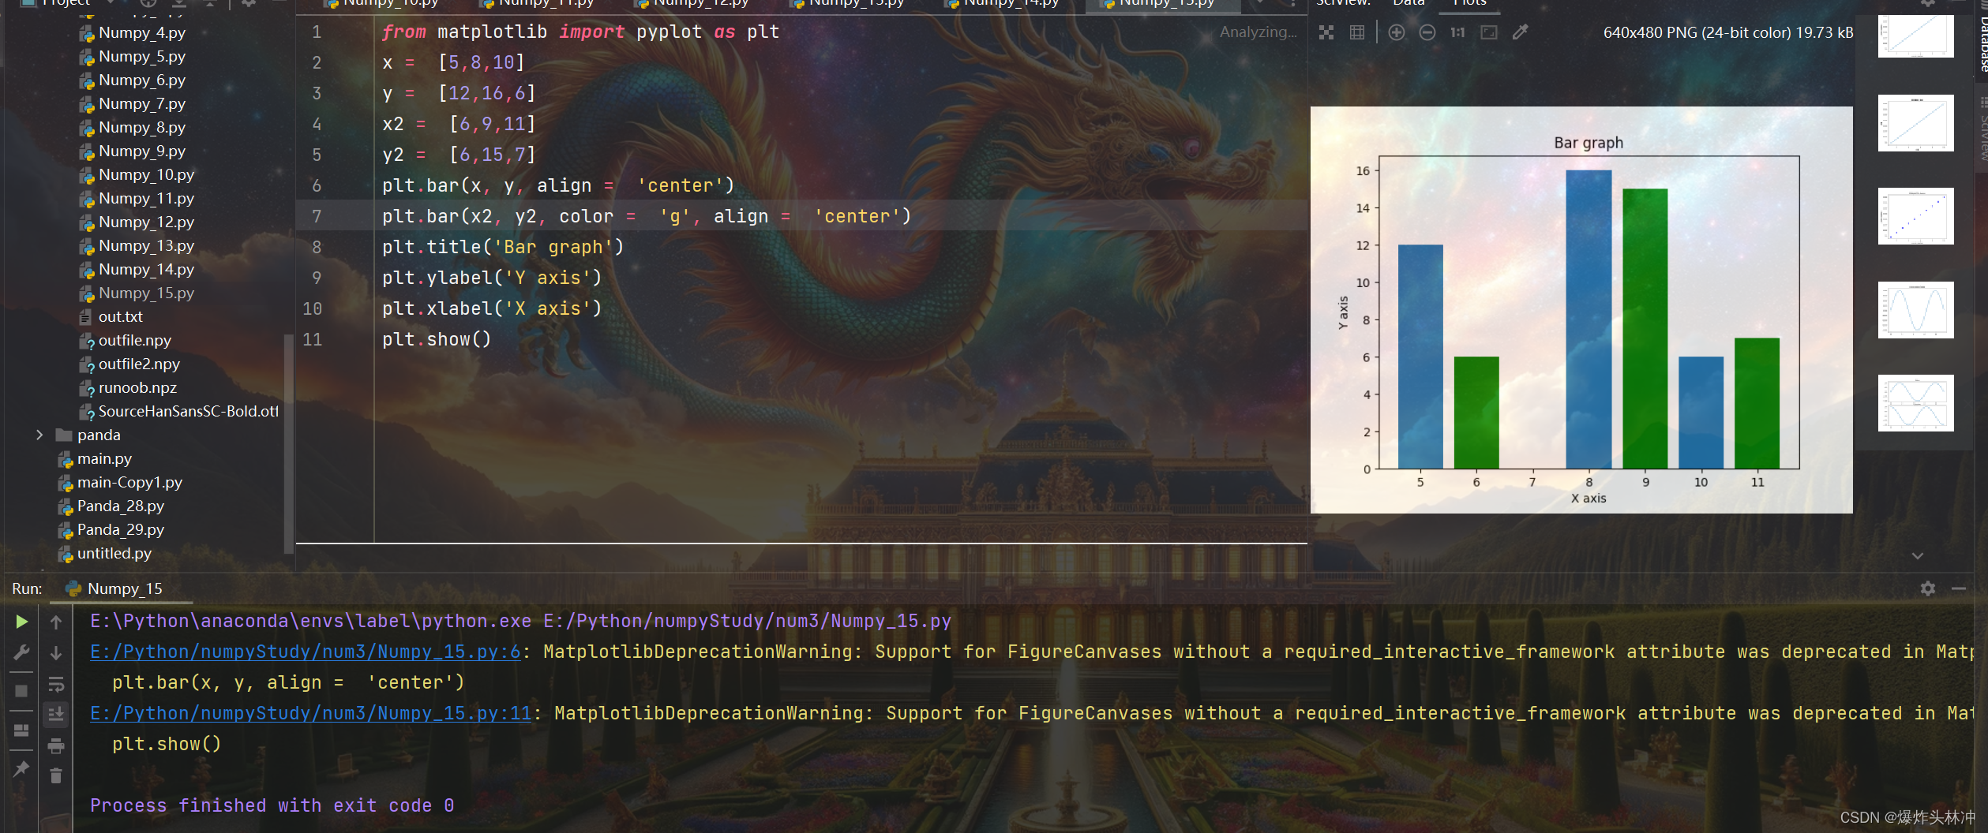Click the restore layout icon in Run panel
Image resolution: width=1988 pixels, height=833 pixels.
[21, 730]
